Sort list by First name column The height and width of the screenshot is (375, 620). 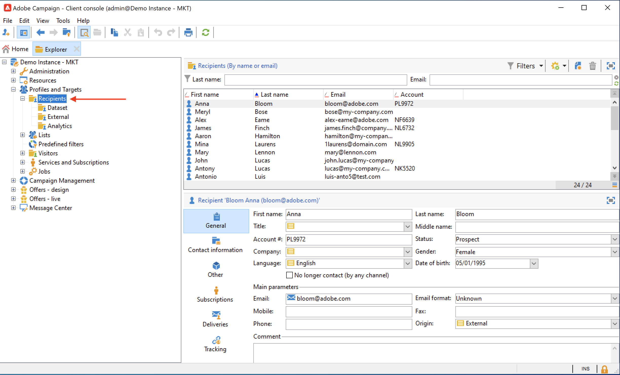(x=205, y=95)
